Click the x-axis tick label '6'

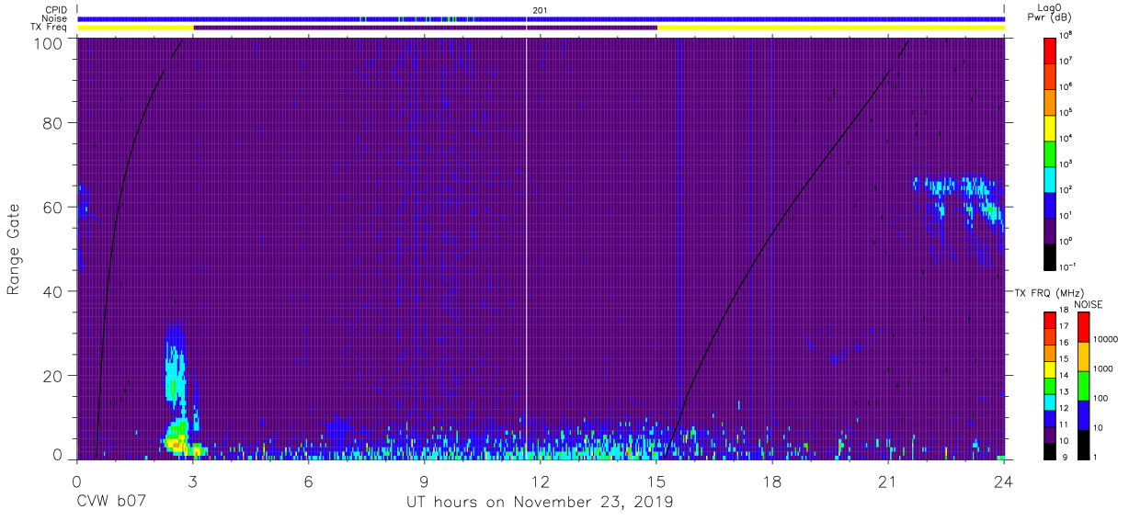[308, 481]
